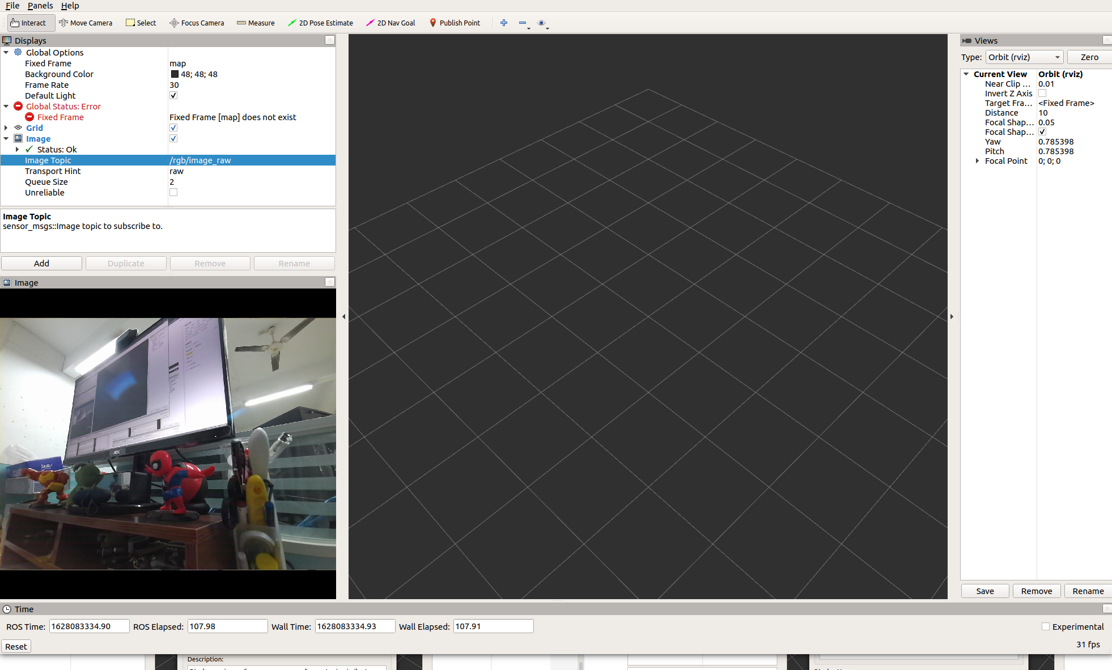
Task: Click the Background Color swatch
Action: pos(175,74)
